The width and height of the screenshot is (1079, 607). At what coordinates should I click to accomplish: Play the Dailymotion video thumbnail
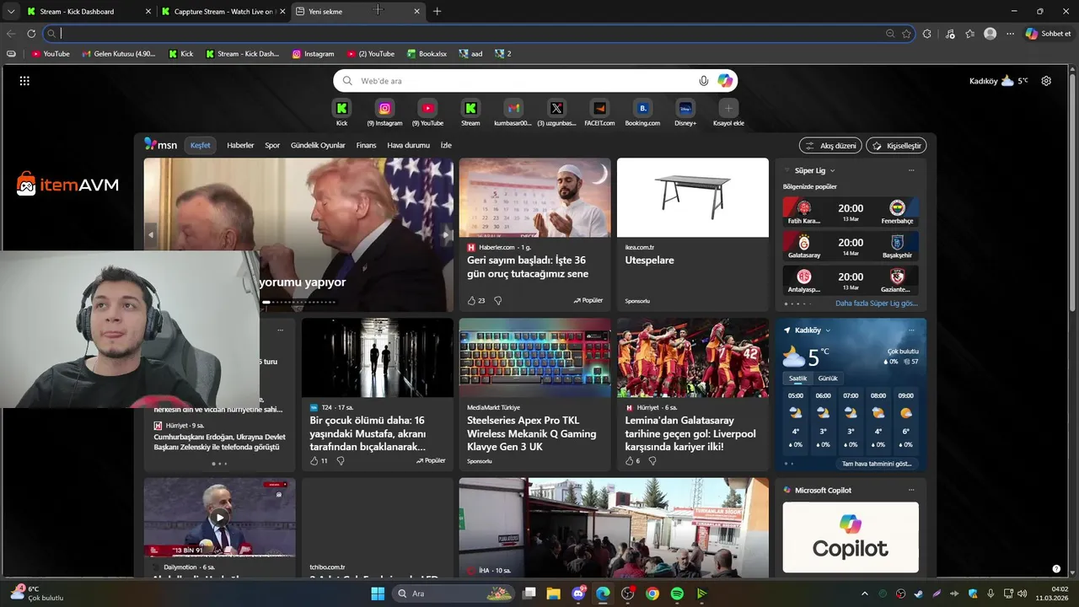click(219, 518)
